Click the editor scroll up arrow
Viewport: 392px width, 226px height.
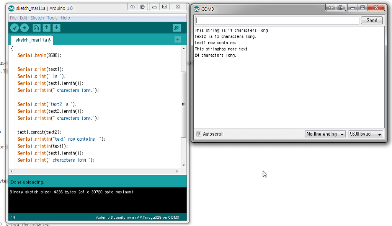(x=183, y=49)
